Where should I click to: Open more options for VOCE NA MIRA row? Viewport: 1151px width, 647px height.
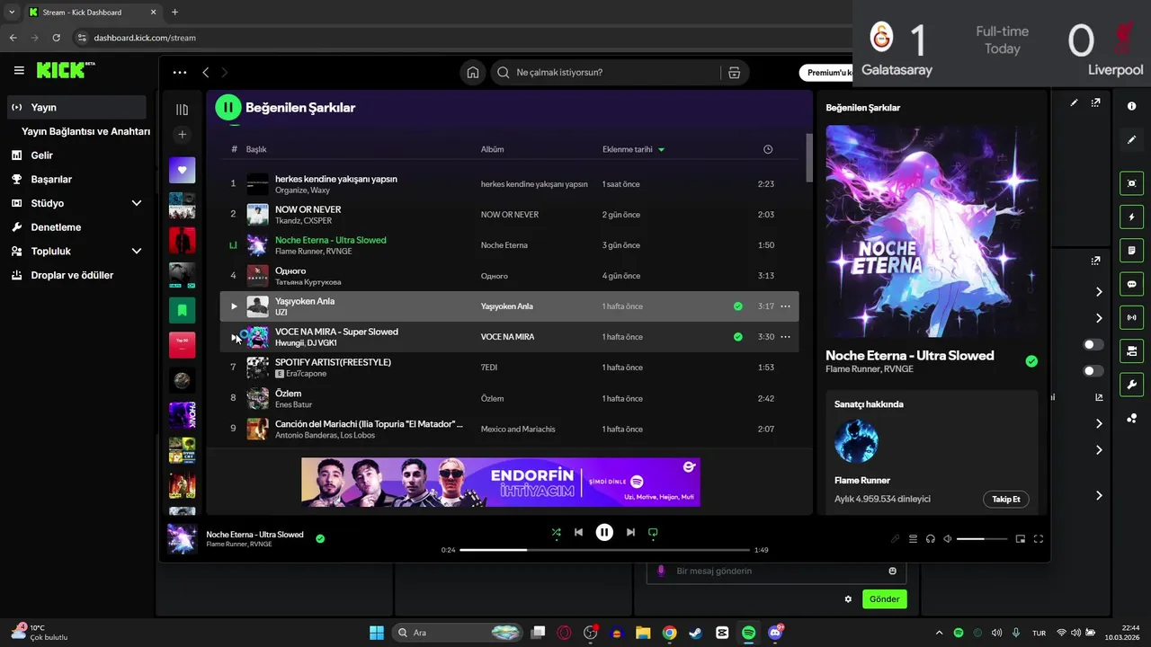(785, 337)
